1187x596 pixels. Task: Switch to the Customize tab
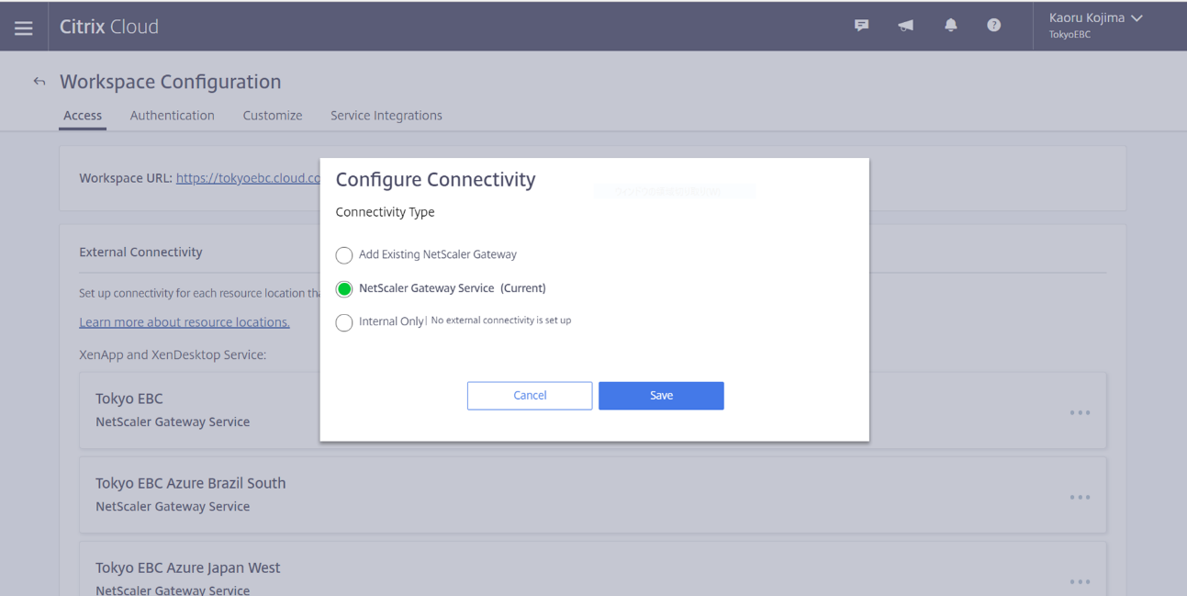(273, 116)
